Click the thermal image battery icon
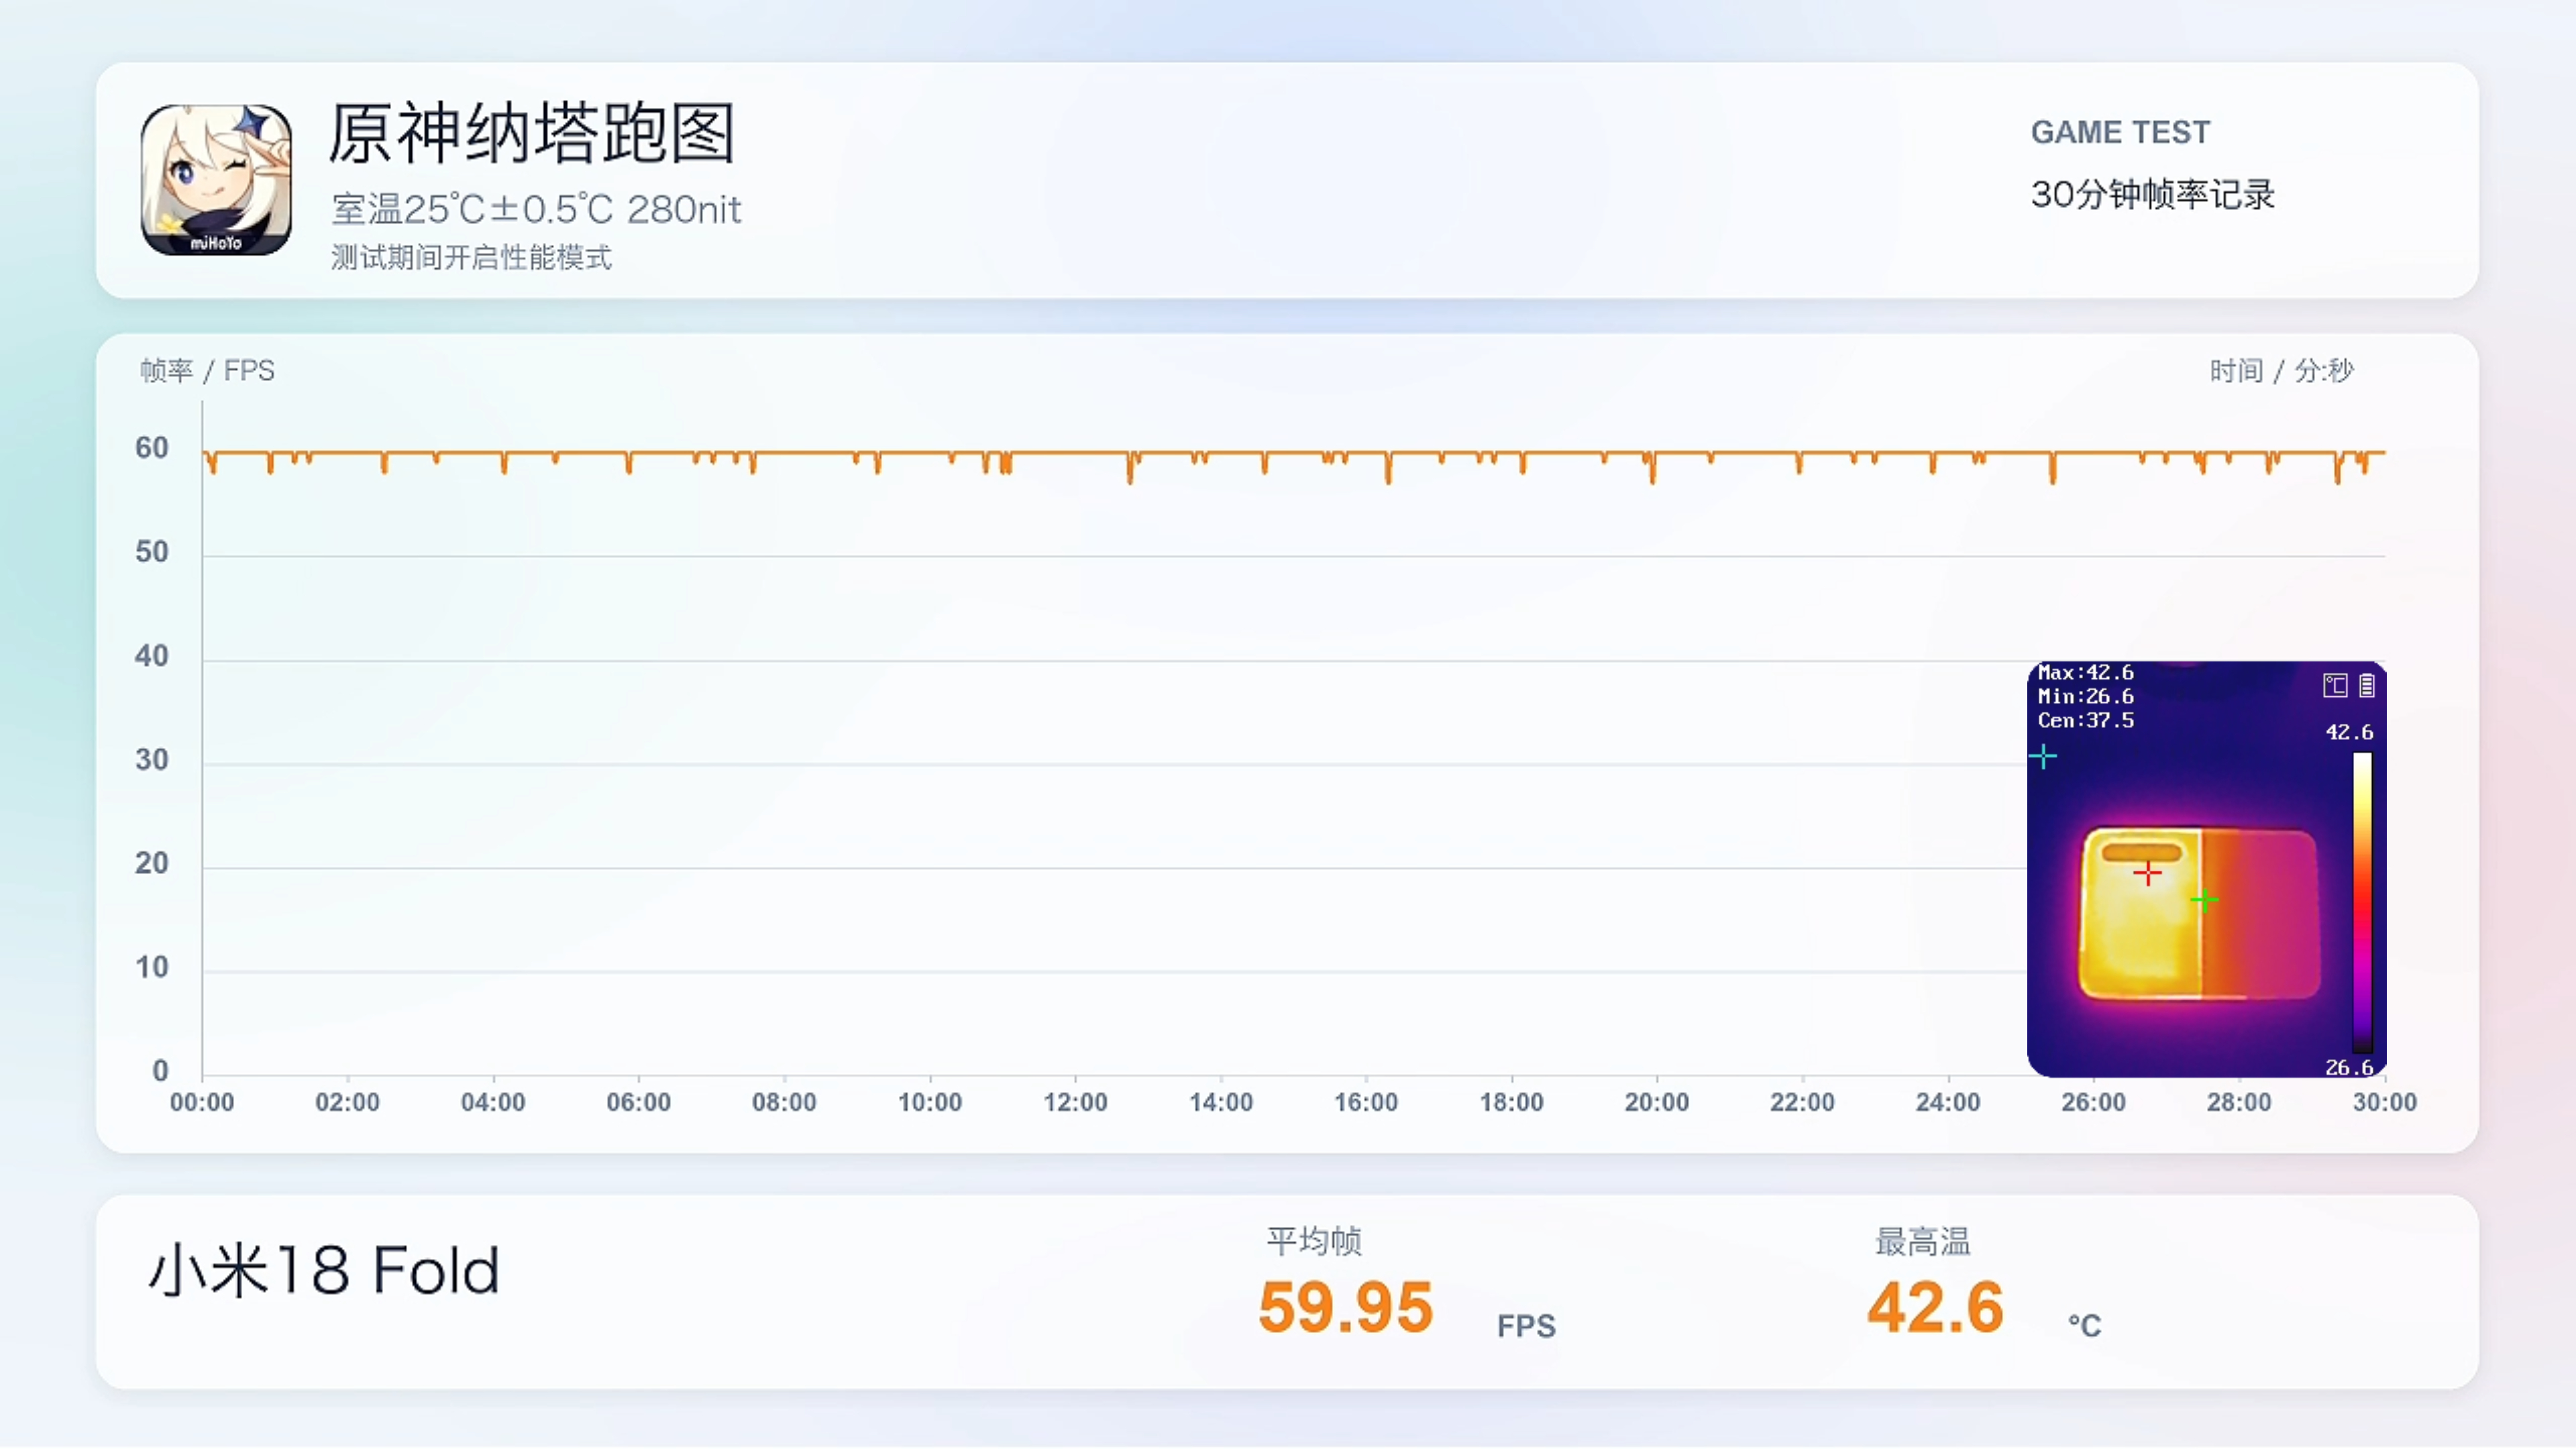Viewport: 2576px width, 1449px height. click(x=2366, y=685)
